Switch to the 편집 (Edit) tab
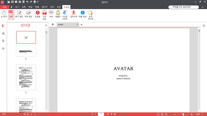The width and height of the screenshot is (207, 116). (30, 7)
